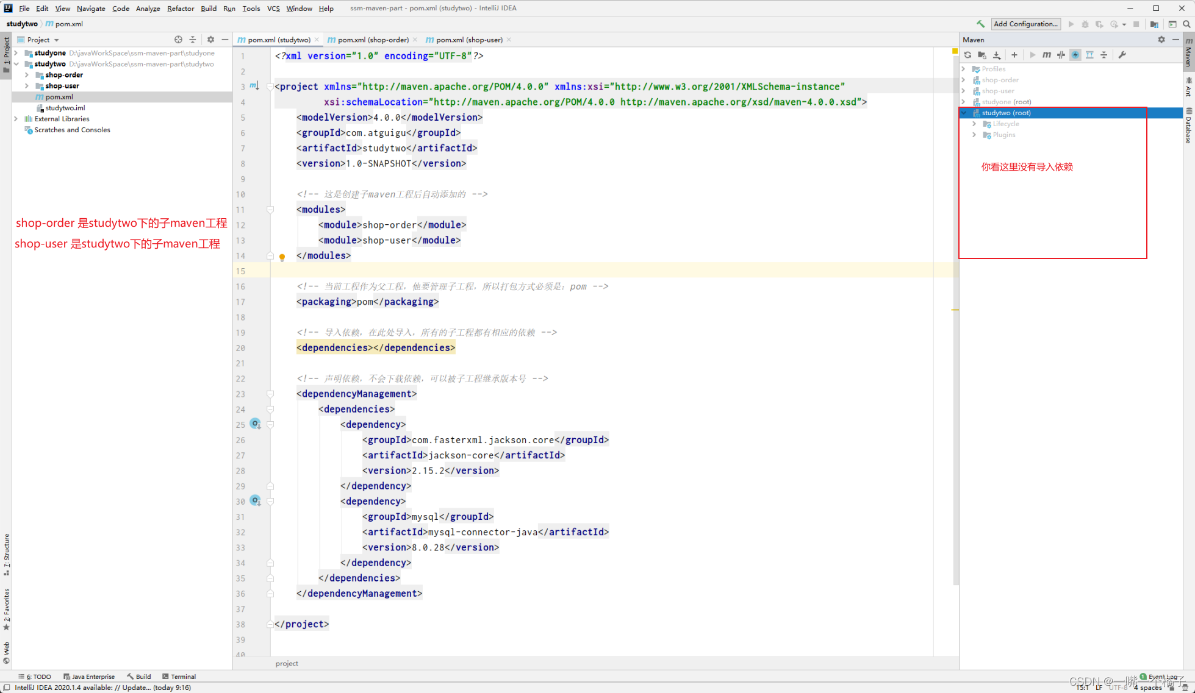Open Project panel gear settings
The width and height of the screenshot is (1195, 693).
point(210,40)
